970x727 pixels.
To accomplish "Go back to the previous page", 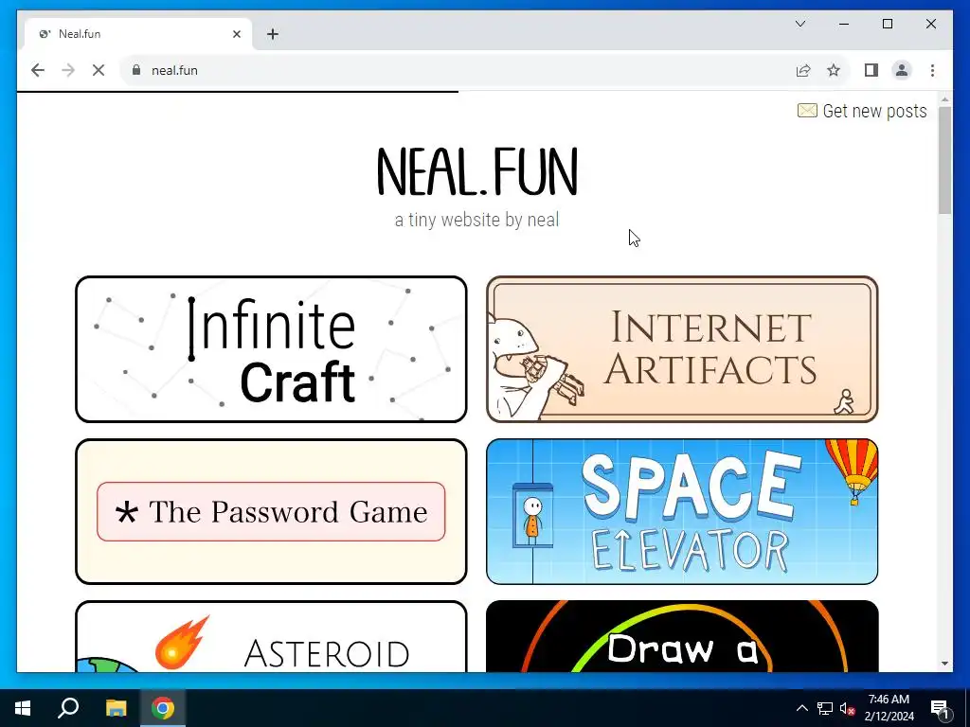I will 38,70.
